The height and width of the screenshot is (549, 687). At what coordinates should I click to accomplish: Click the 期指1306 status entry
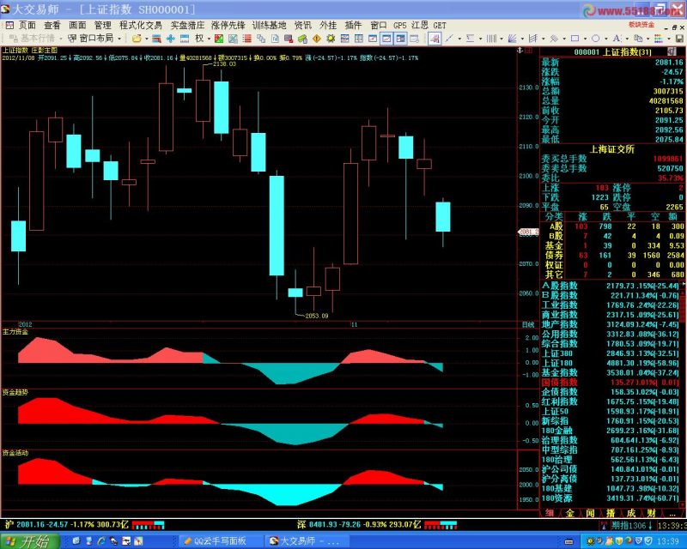coord(631,525)
